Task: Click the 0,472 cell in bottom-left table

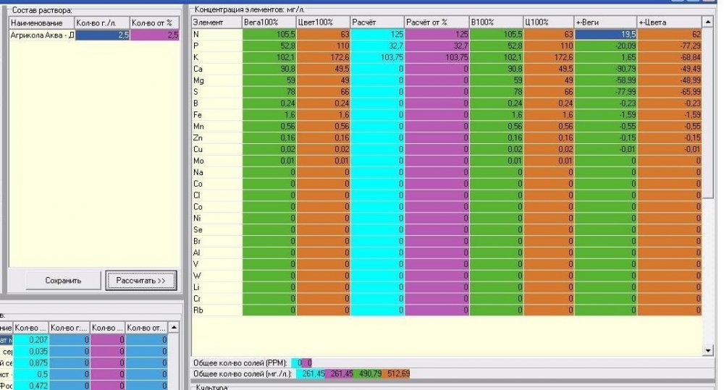Action: 31,385
